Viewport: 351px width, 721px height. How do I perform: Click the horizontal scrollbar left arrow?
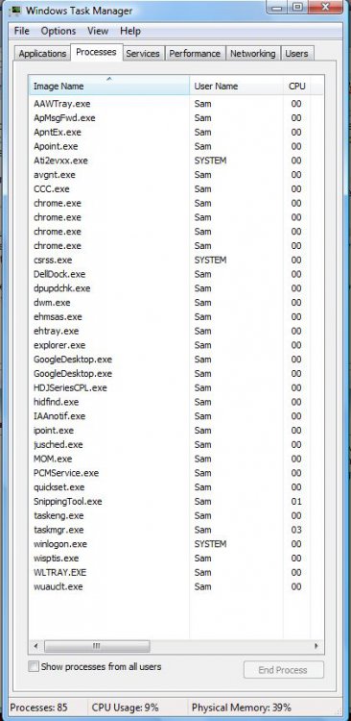(x=35, y=646)
